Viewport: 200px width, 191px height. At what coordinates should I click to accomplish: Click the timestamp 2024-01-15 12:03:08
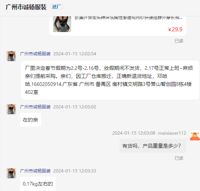[134, 133]
